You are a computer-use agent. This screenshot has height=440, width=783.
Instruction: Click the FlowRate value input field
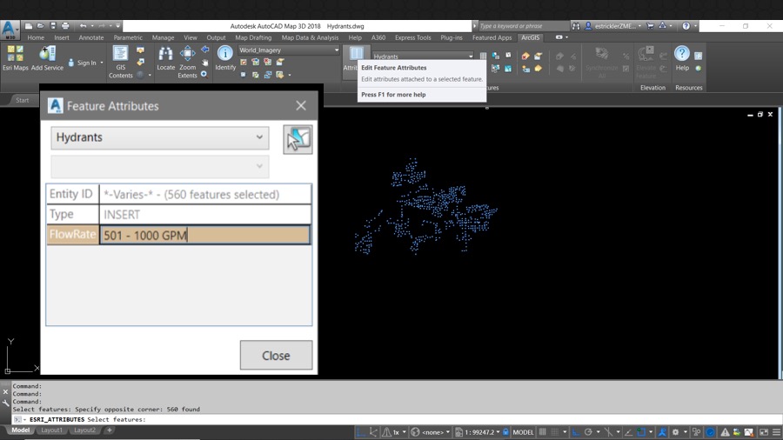pyautogui.click(x=204, y=235)
